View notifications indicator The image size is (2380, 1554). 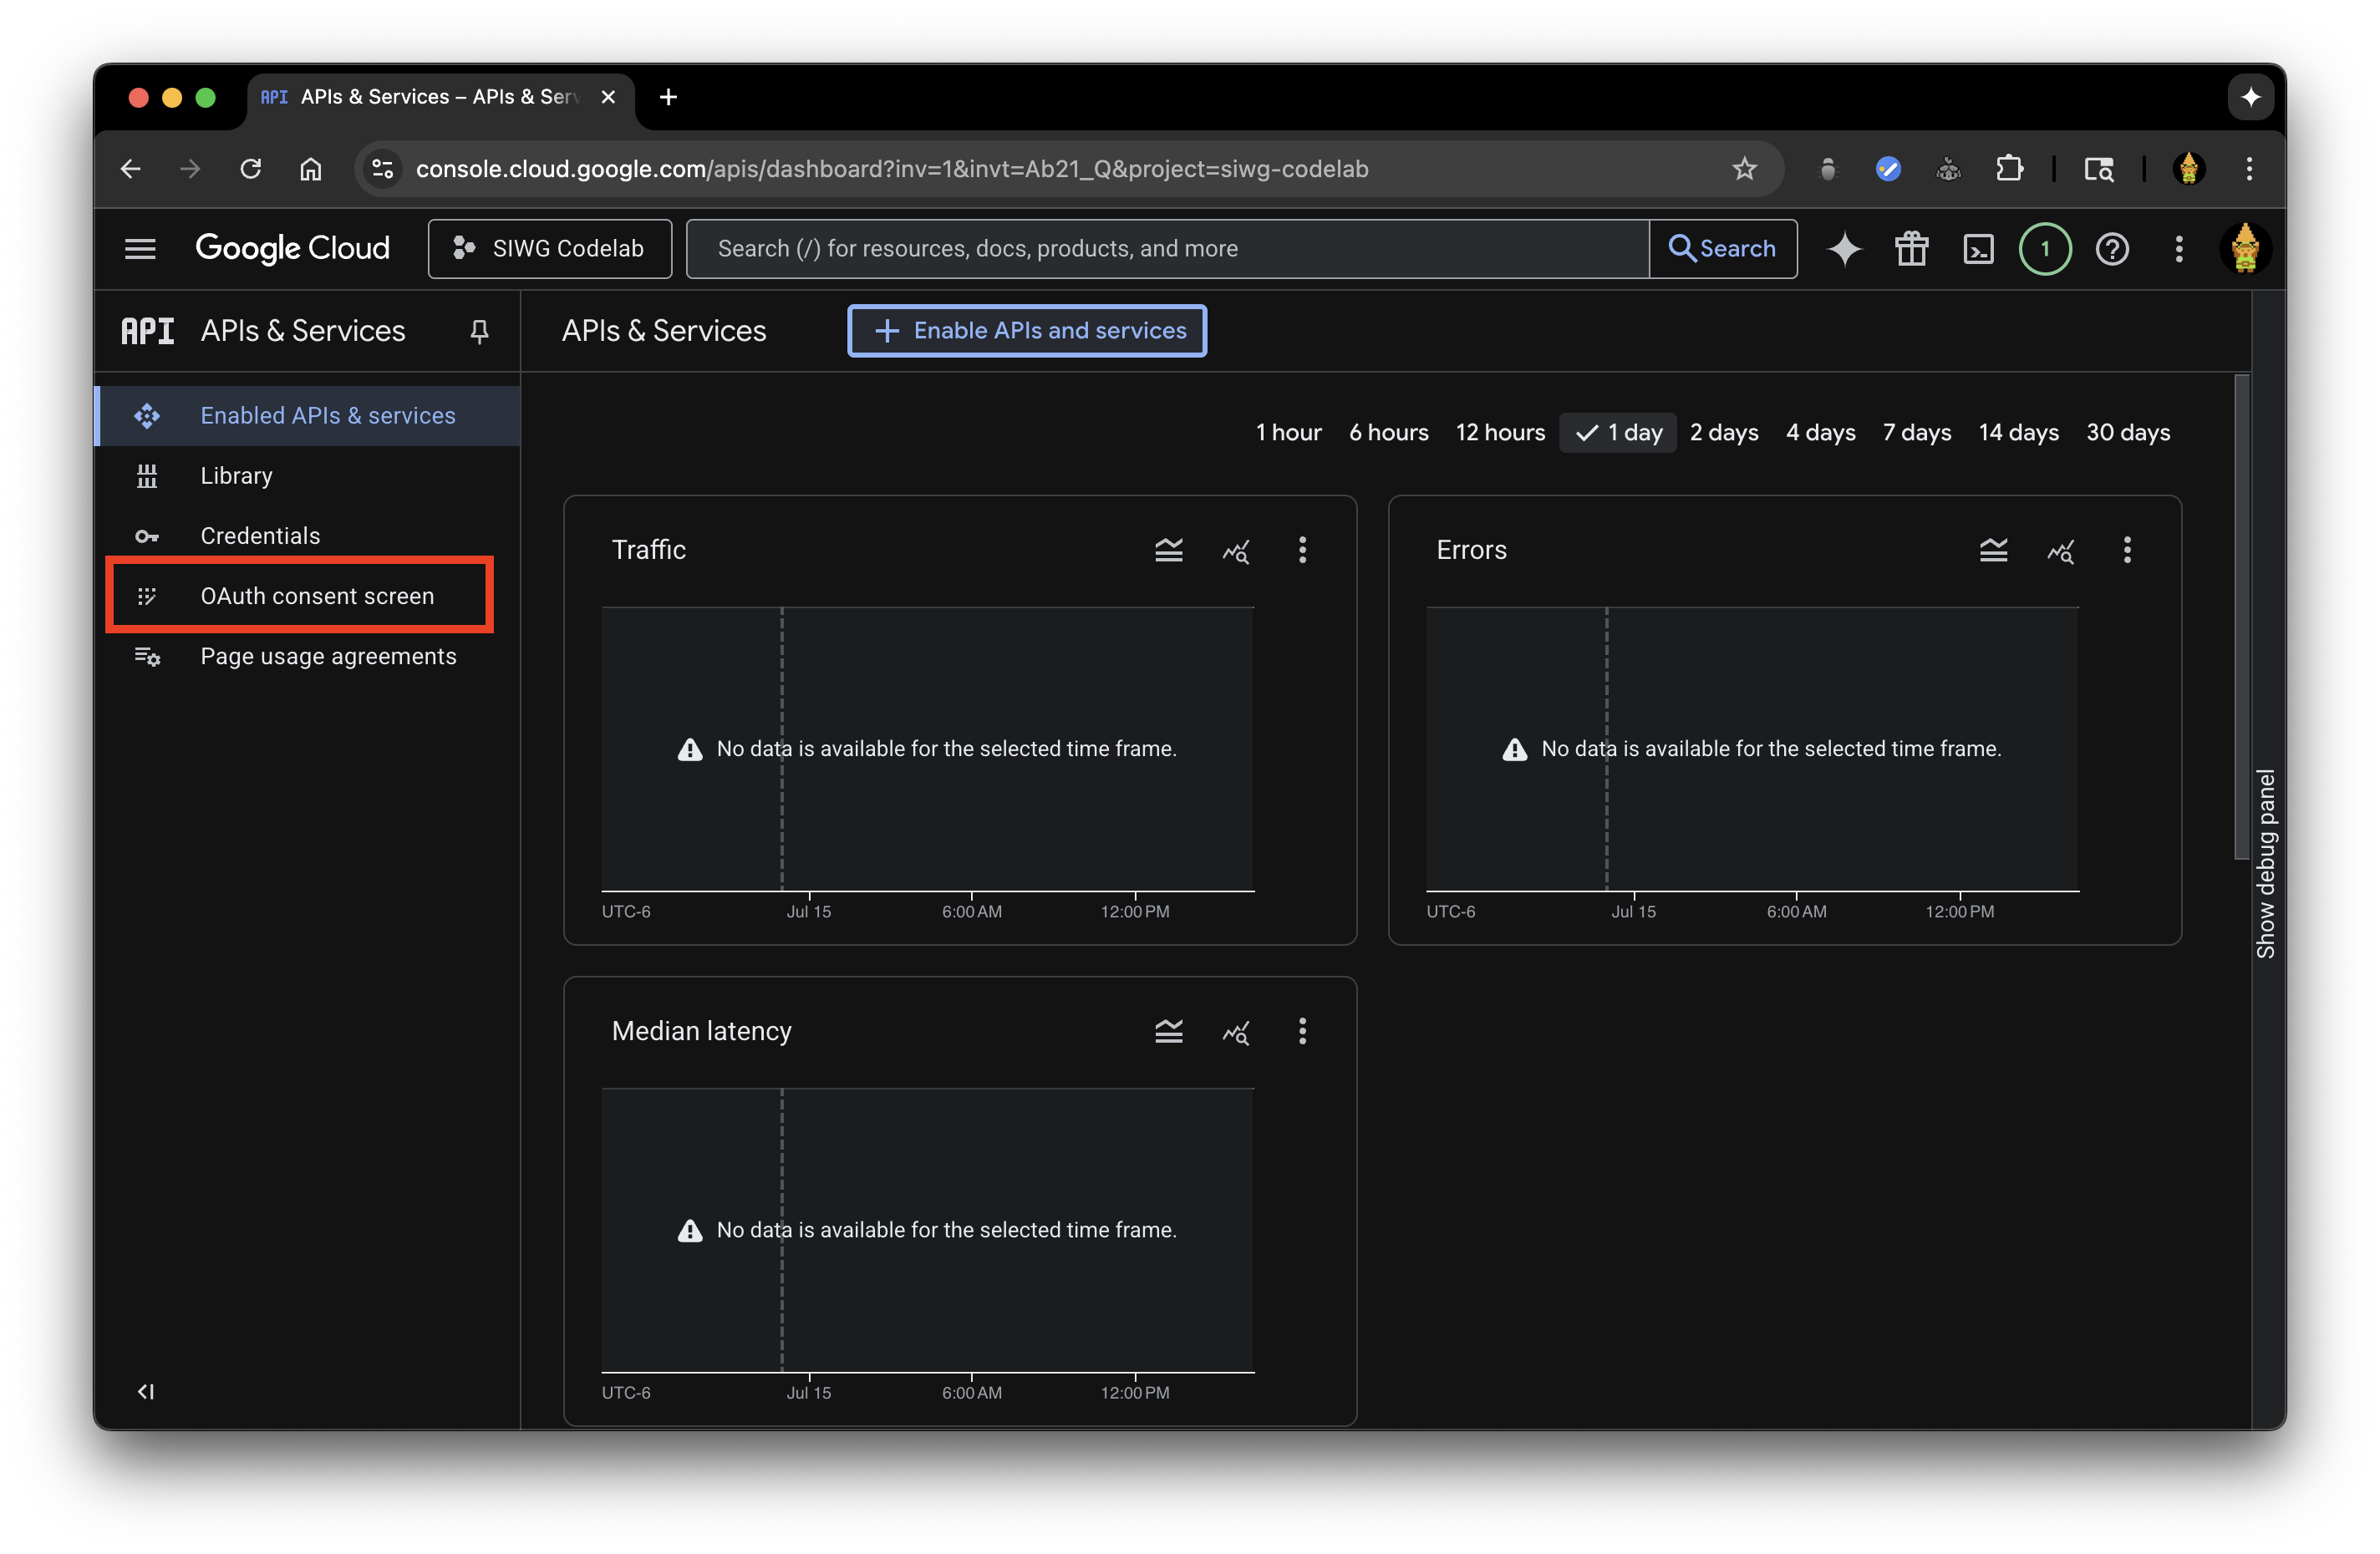click(x=2045, y=249)
